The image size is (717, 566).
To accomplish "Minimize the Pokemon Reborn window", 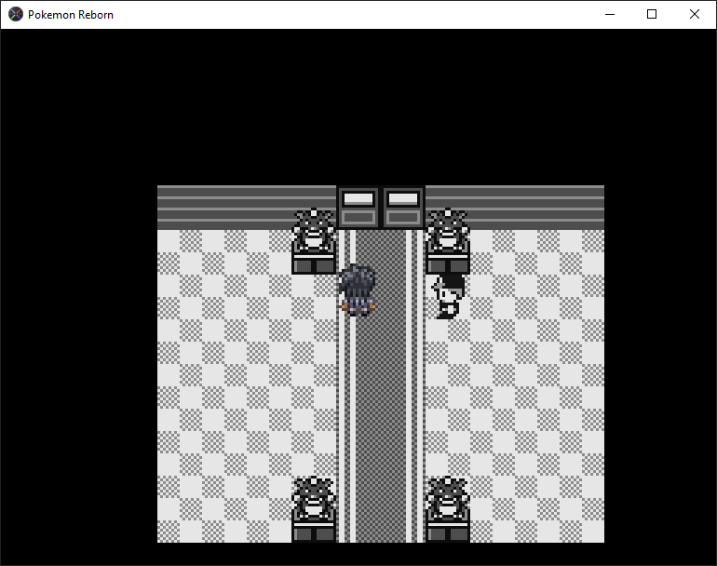I will point(610,14).
